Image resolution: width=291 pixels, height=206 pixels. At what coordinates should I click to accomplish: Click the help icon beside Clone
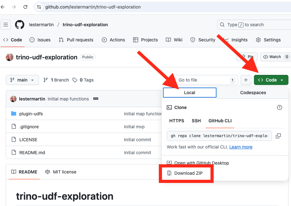[279, 107]
